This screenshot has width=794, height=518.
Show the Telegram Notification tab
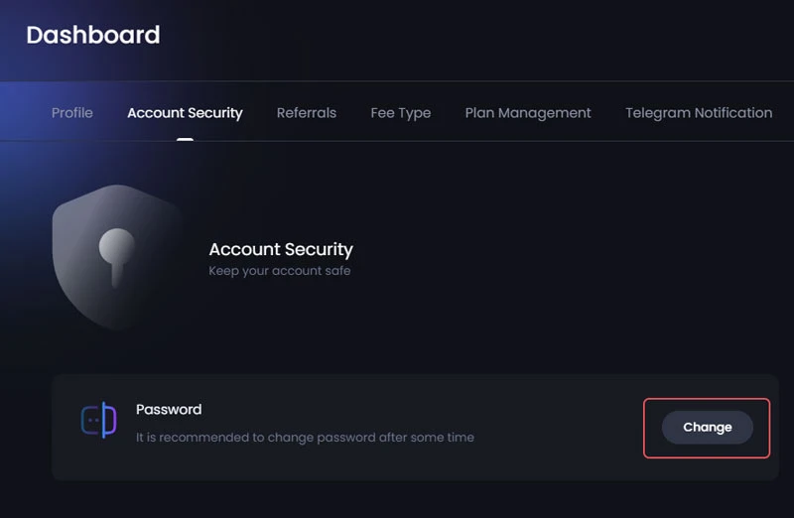699,113
